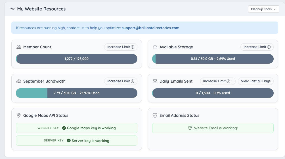Click the Daily Emails Sent envelope icon
285x159 pixels.
point(155,81)
